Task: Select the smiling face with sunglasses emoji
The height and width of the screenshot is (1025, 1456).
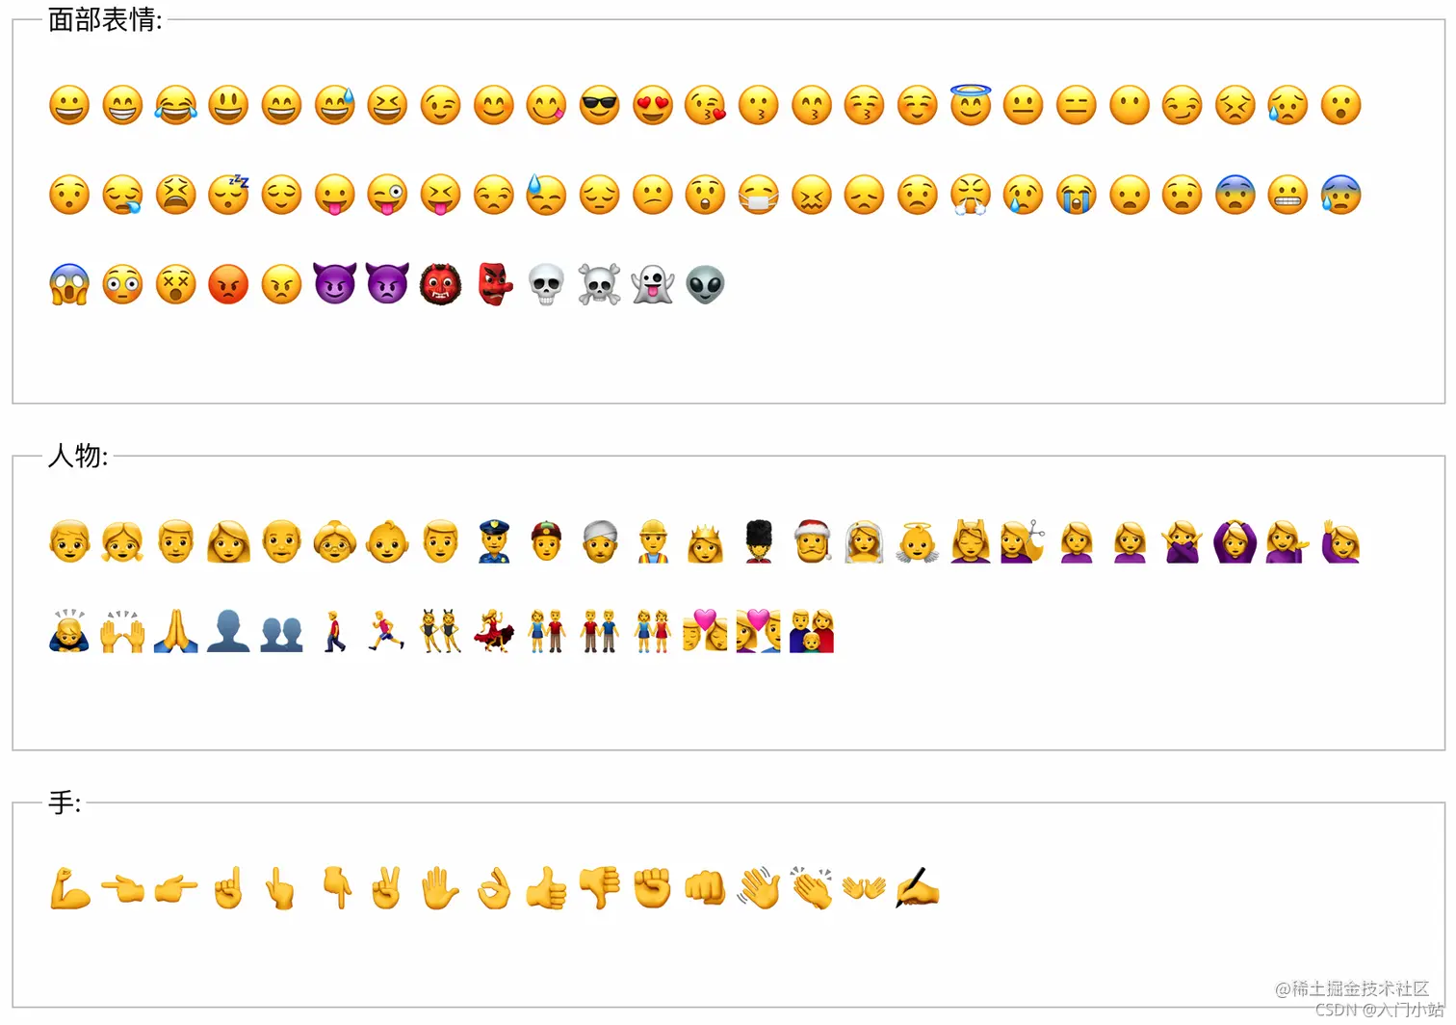Action: [599, 105]
